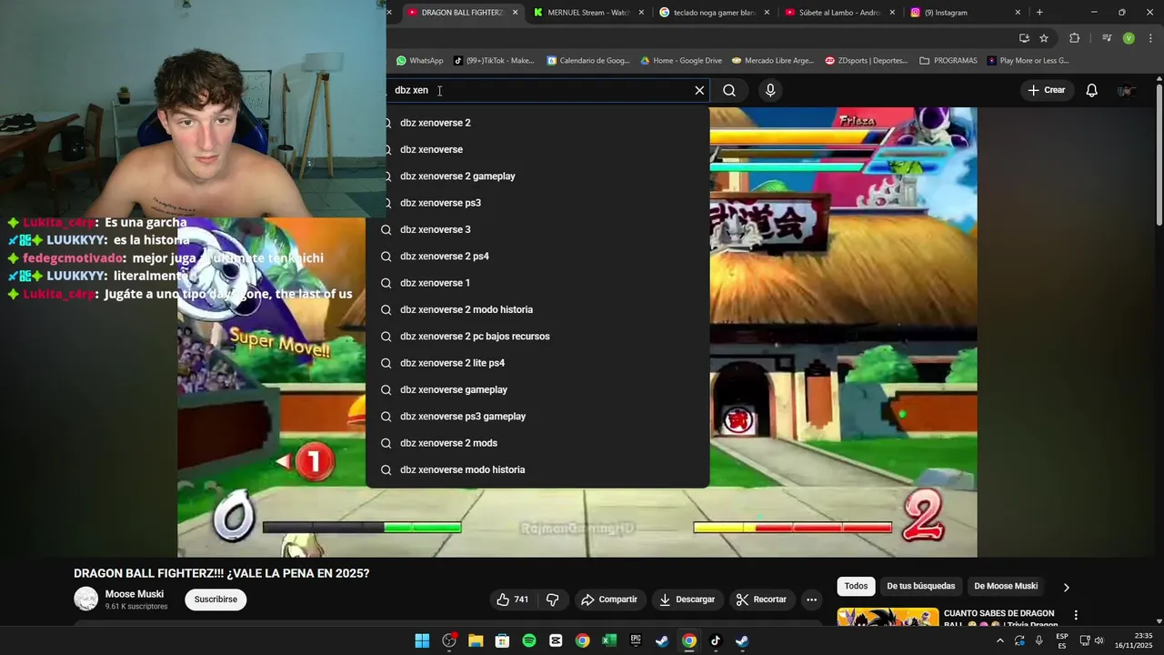Click the install app icon in address bar
Image resolution: width=1164 pixels, height=655 pixels.
[x=1024, y=38]
